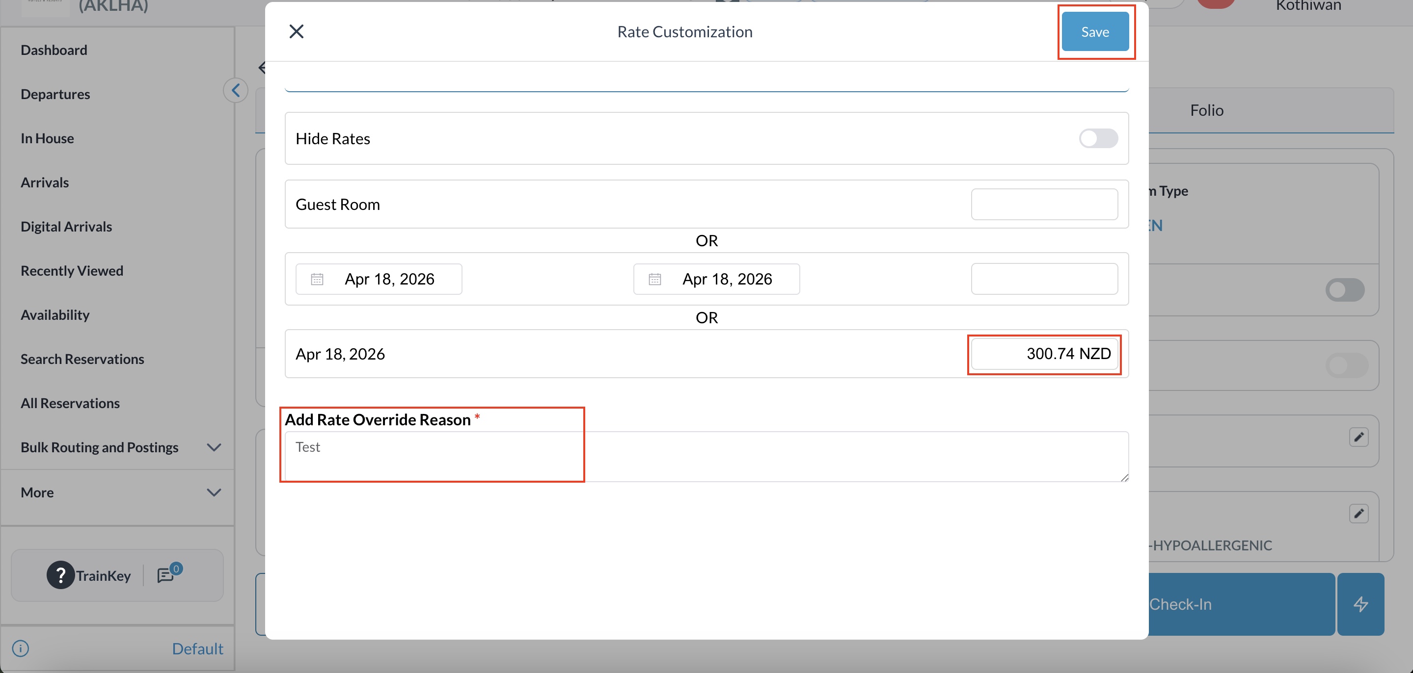Open Dashboard in the sidebar

(x=54, y=50)
